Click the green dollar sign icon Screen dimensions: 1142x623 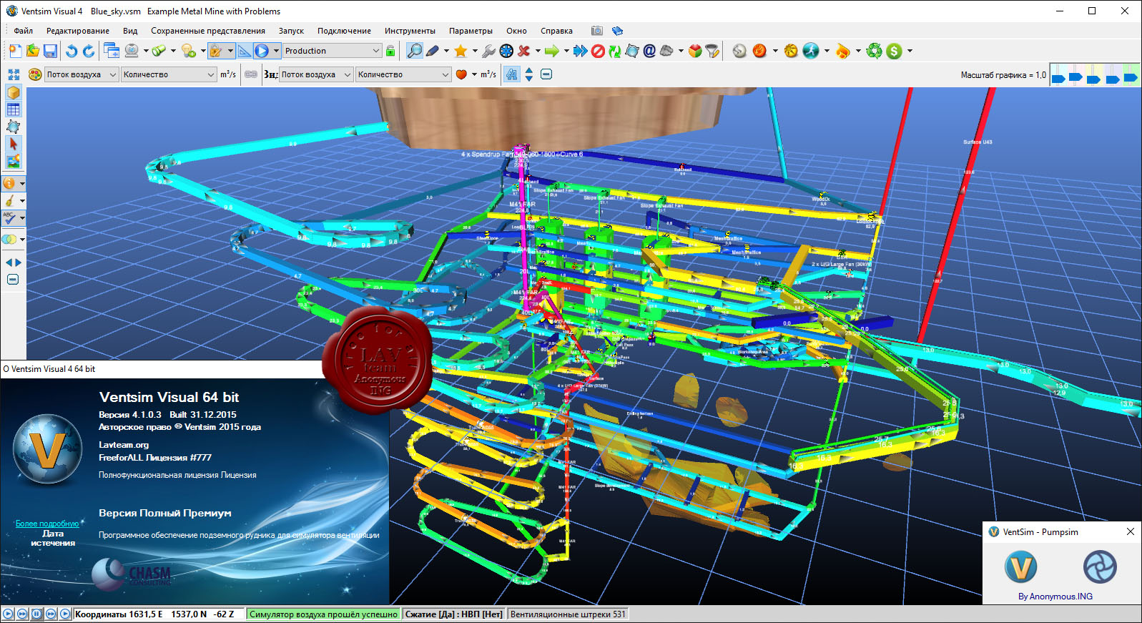point(894,51)
